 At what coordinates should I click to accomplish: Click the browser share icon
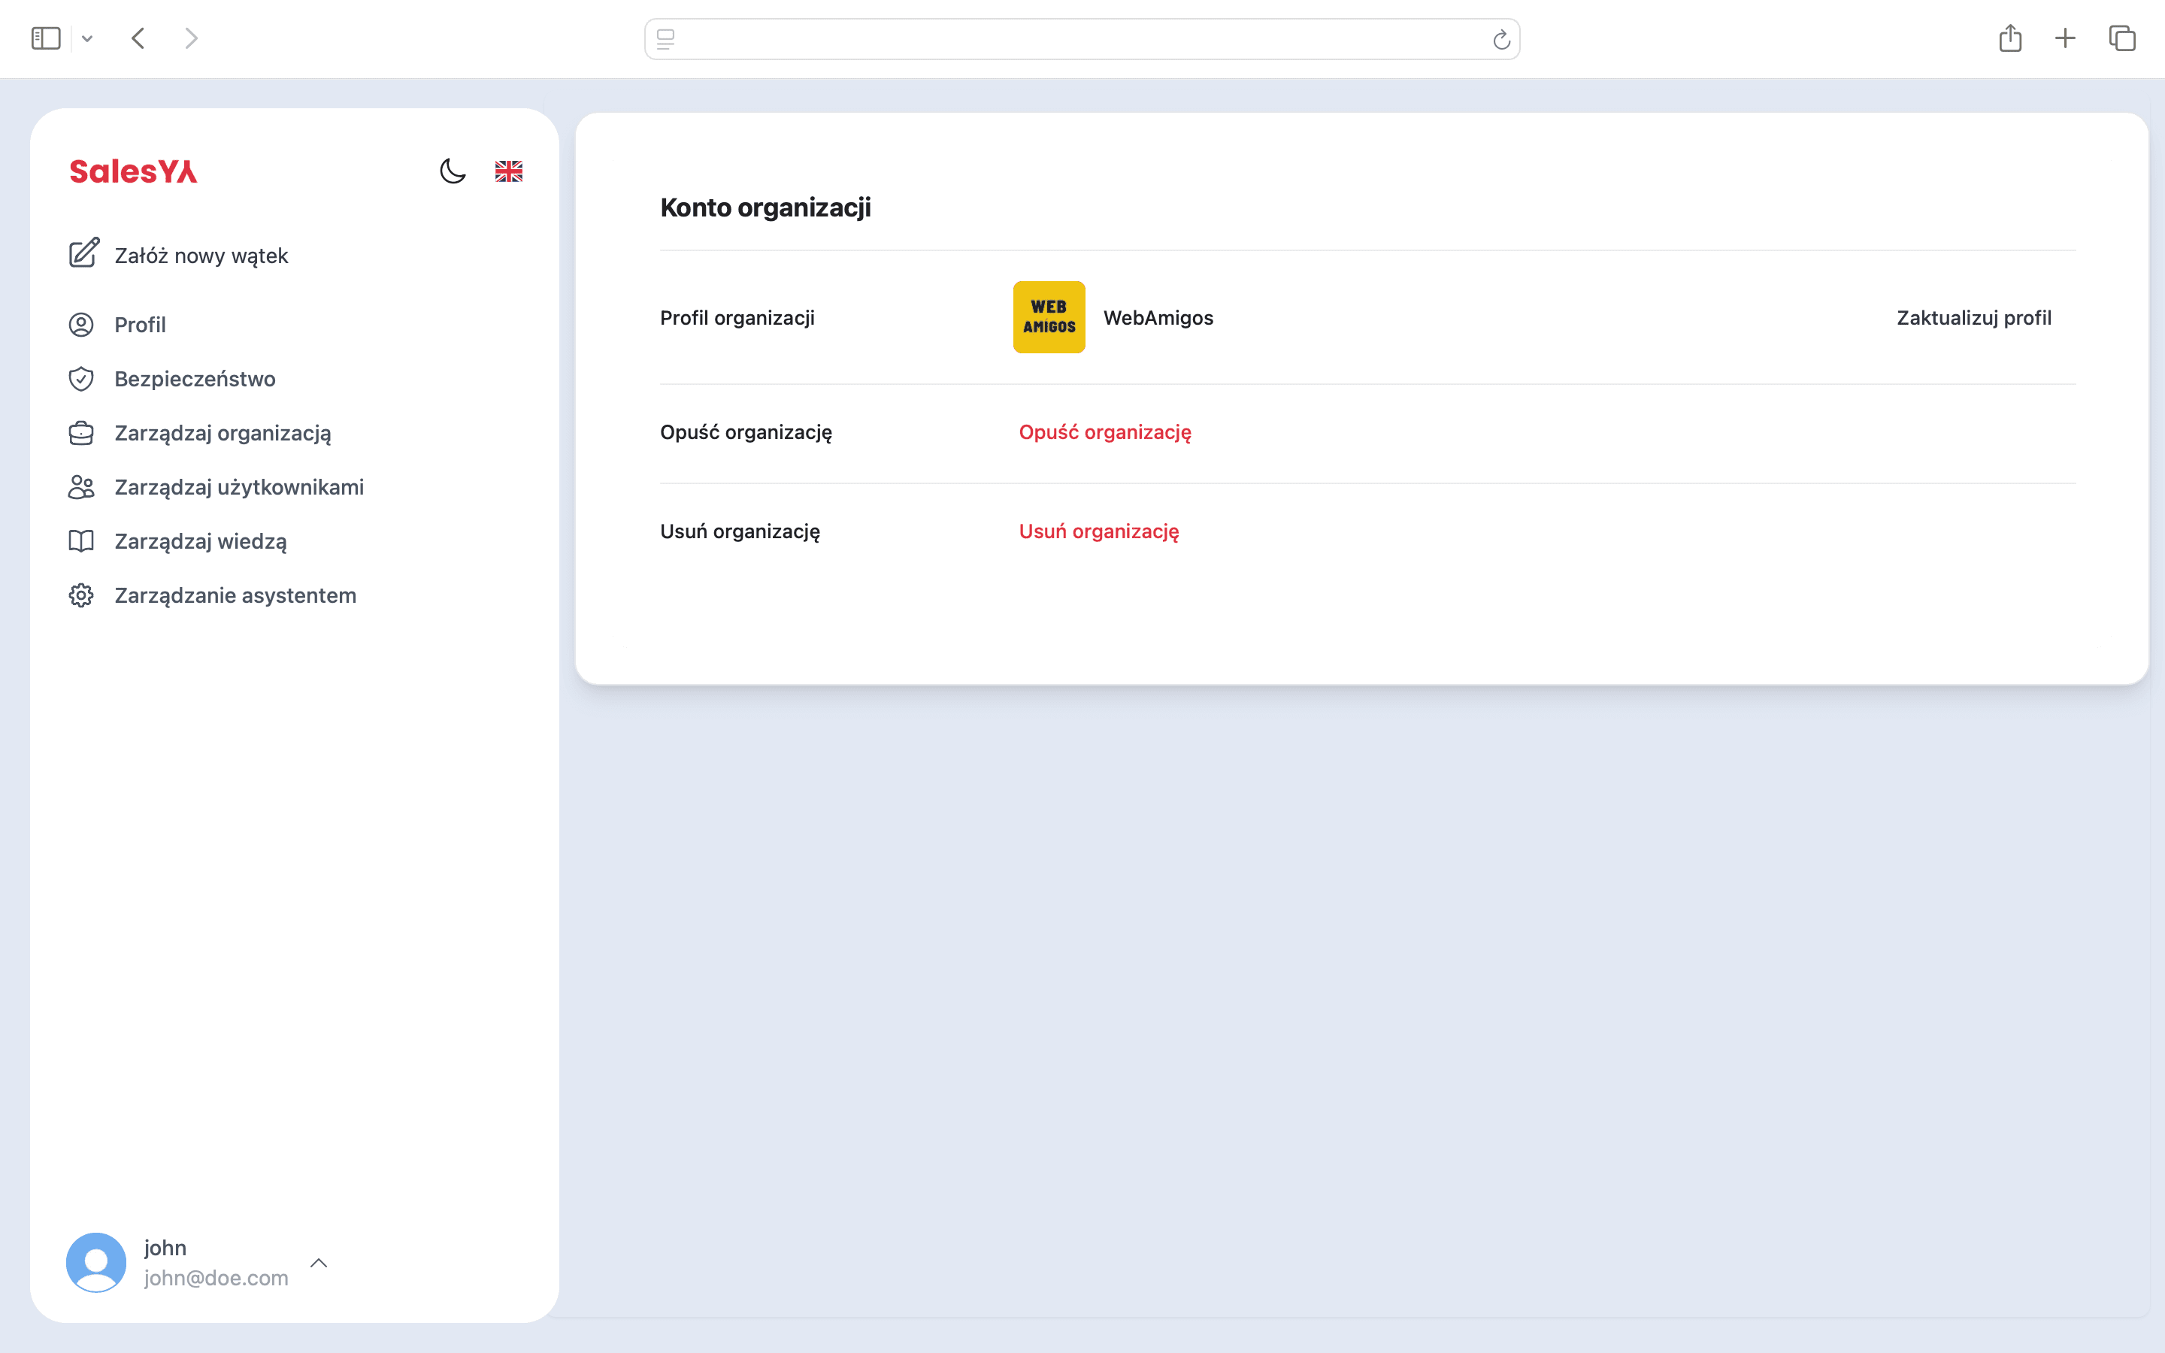[2010, 38]
